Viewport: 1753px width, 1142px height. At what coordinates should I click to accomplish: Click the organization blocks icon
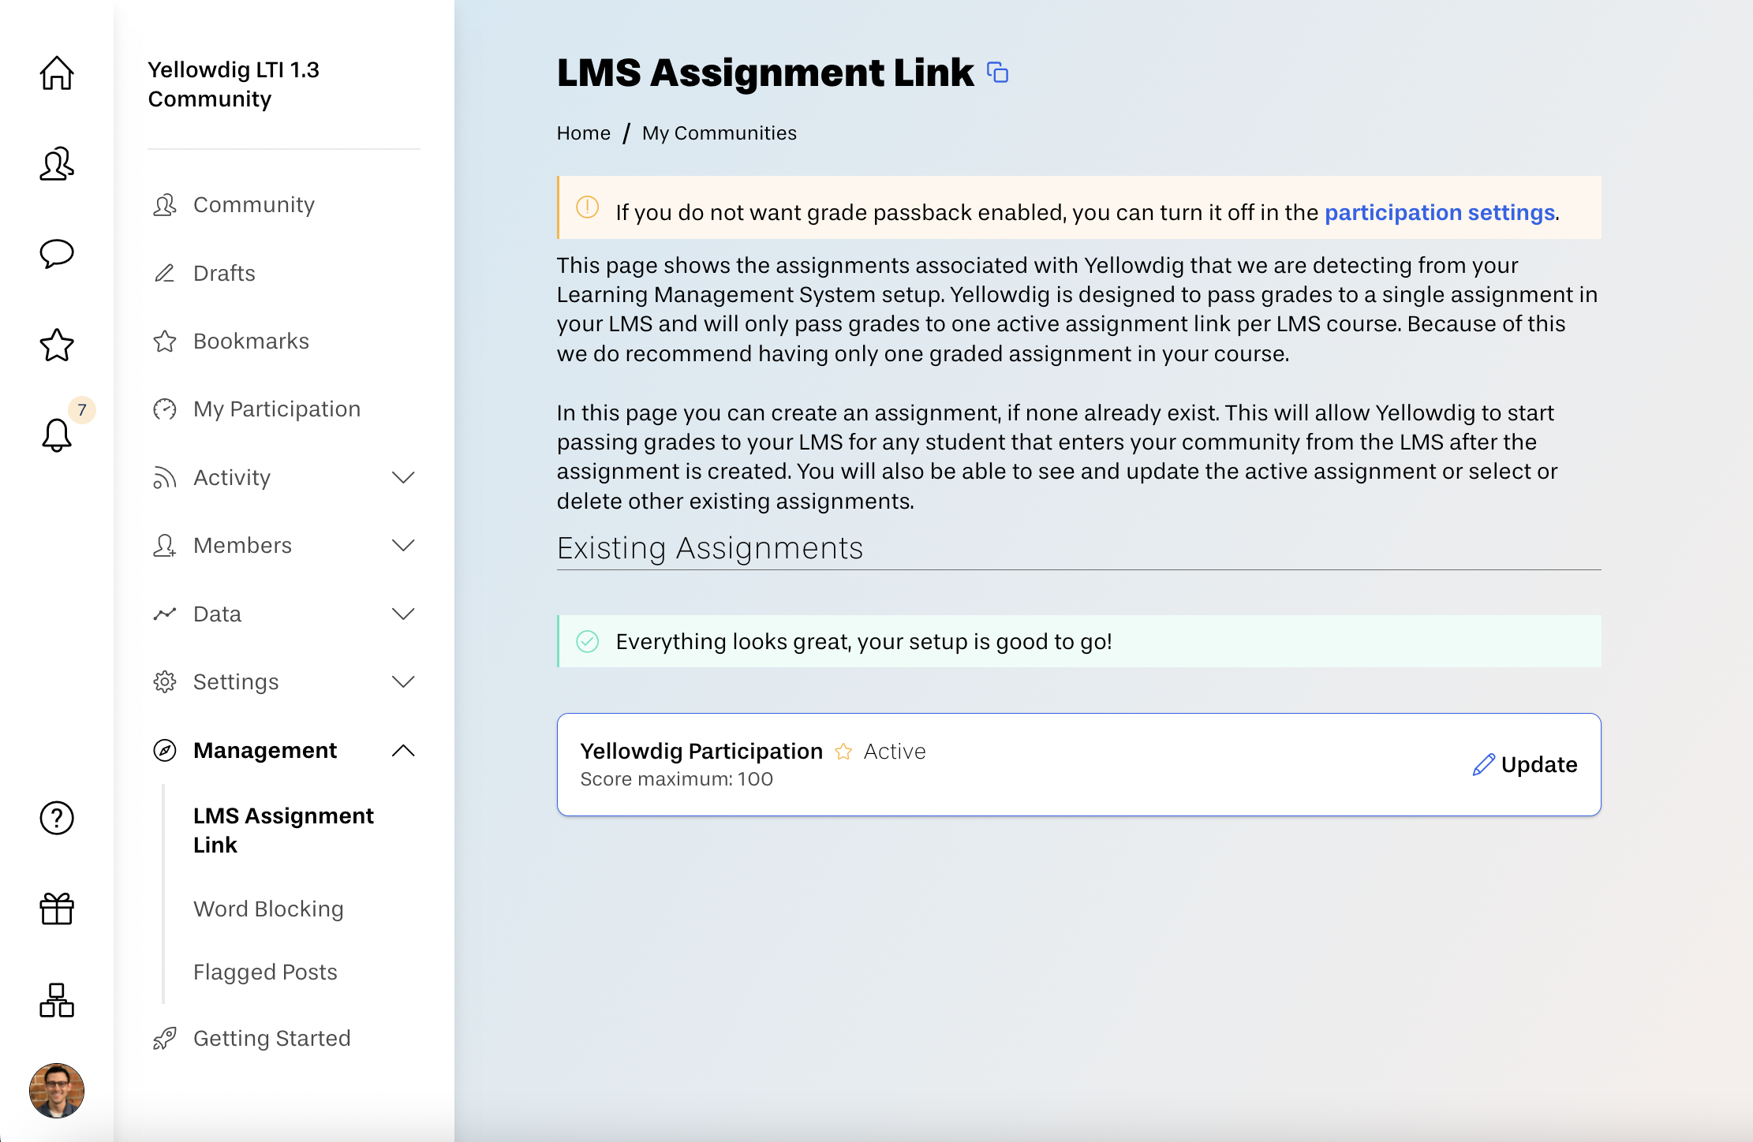[57, 1000]
